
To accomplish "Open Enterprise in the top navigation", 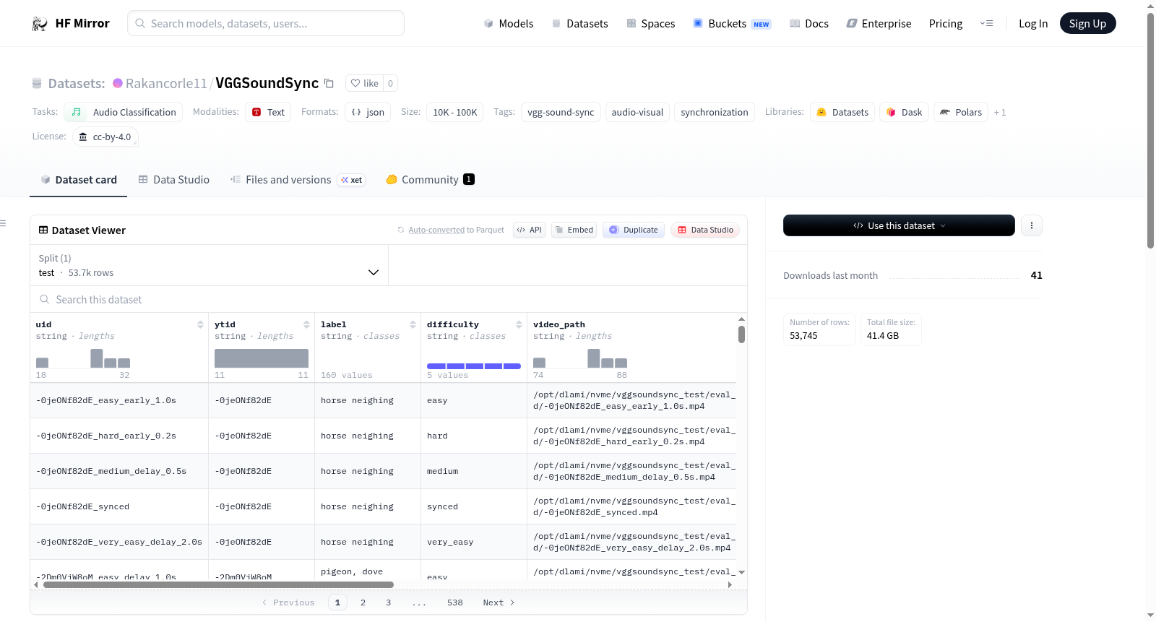I will tap(879, 24).
